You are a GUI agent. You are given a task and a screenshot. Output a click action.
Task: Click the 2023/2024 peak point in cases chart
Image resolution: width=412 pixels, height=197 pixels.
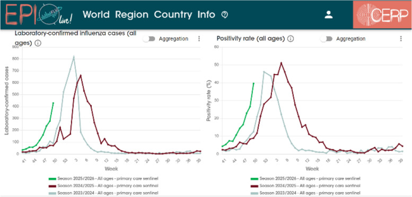(74, 56)
